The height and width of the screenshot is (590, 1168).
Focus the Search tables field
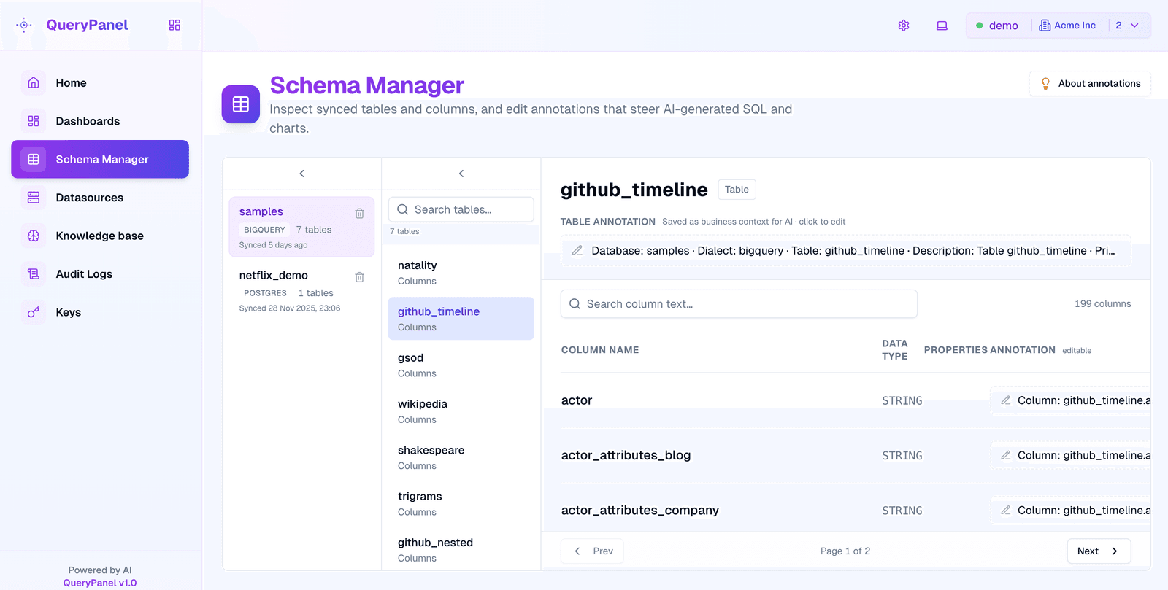[x=461, y=209]
